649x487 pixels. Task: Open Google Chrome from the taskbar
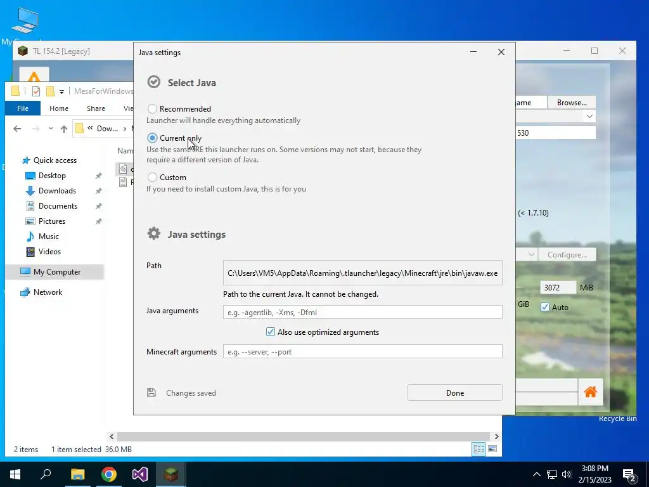(109, 474)
